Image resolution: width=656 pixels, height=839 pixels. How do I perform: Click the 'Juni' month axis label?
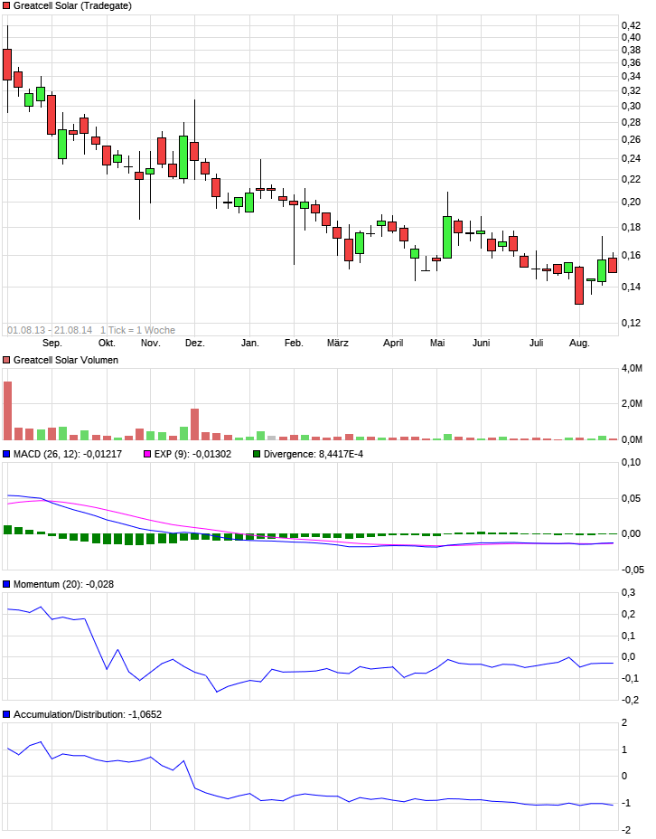482,343
